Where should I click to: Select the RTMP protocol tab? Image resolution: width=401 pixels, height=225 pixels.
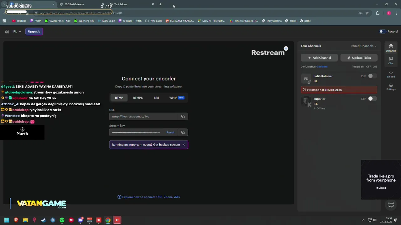(x=119, y=98)
